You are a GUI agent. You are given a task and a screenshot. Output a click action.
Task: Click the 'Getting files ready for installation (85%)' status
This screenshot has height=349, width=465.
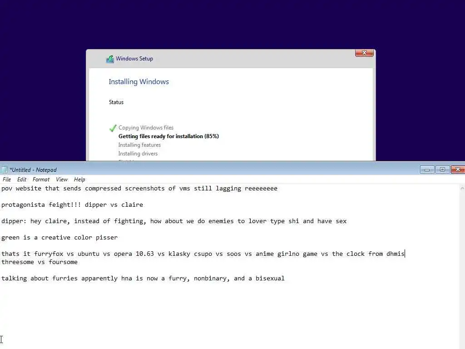click(168, 136)
